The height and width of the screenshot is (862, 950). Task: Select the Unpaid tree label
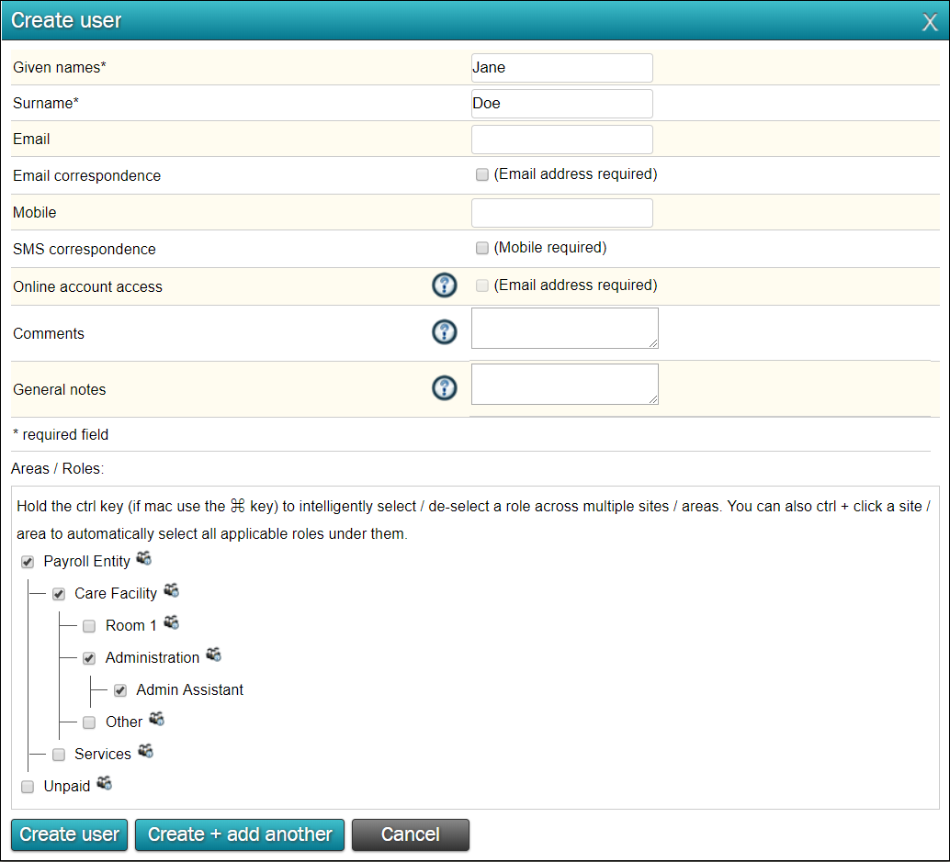click(67, 787)
